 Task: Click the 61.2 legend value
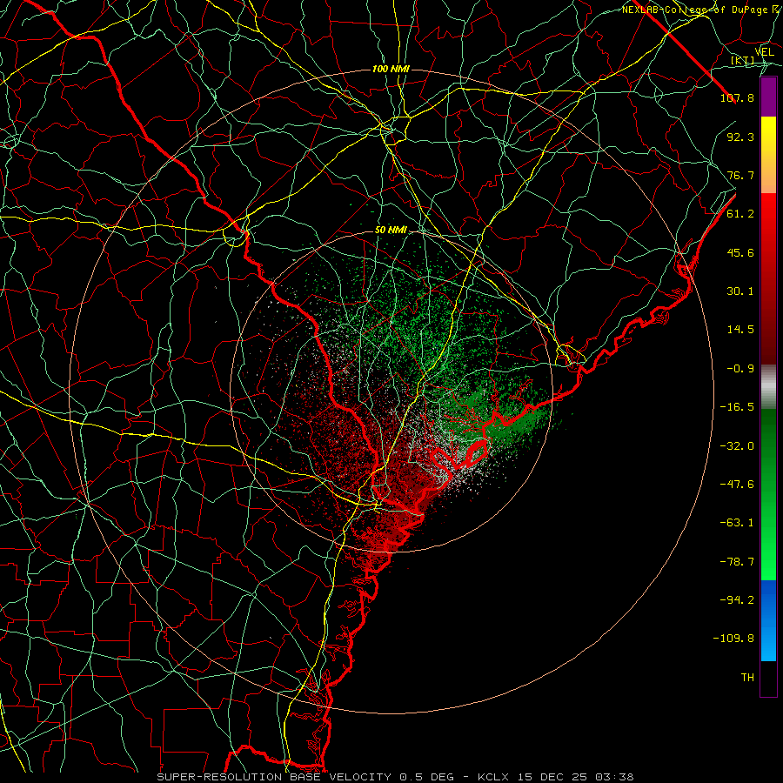740,213
